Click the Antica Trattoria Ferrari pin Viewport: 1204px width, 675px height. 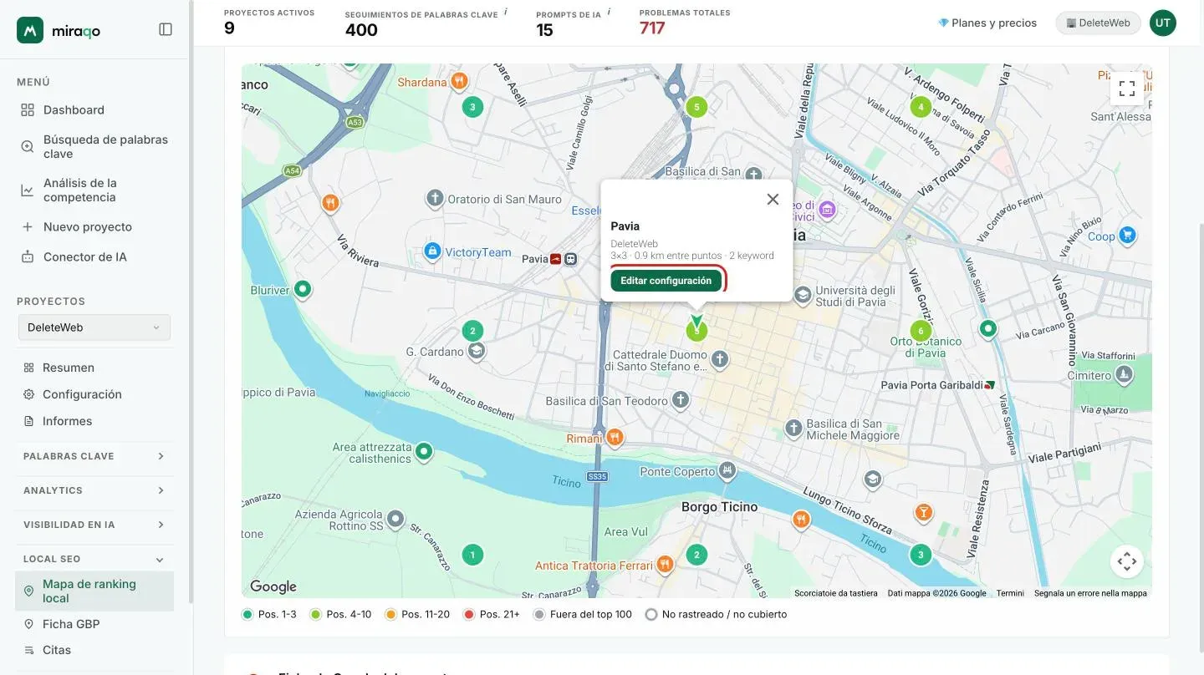665,564
